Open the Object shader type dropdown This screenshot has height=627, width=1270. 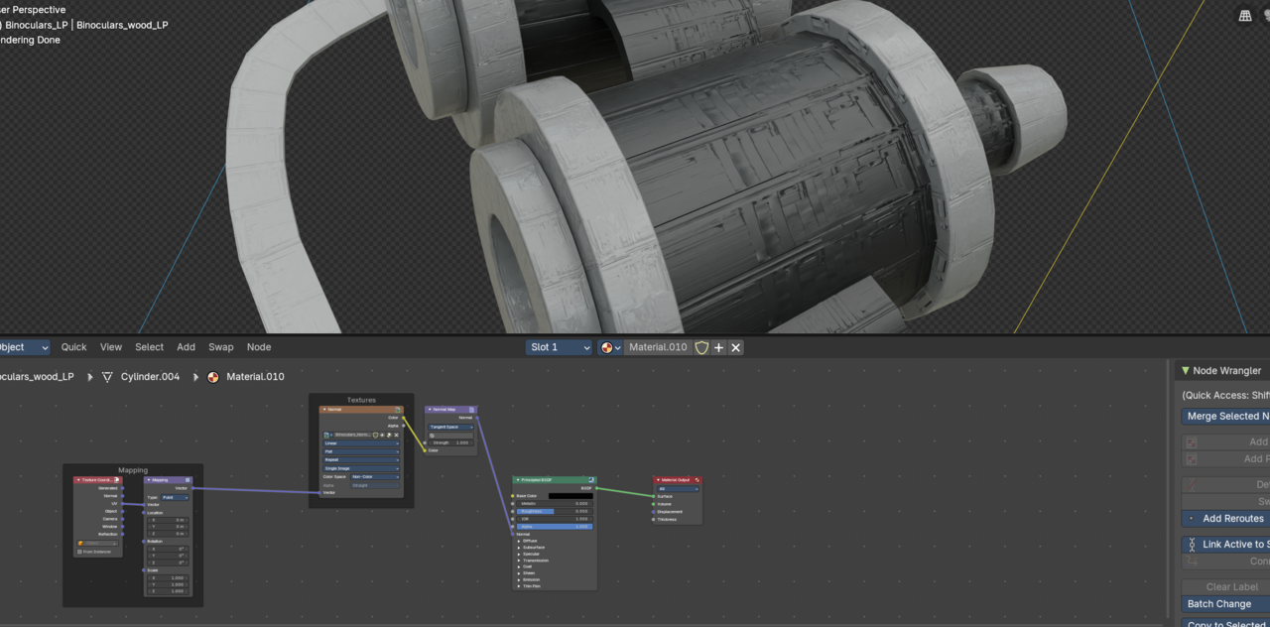point(25,347)
